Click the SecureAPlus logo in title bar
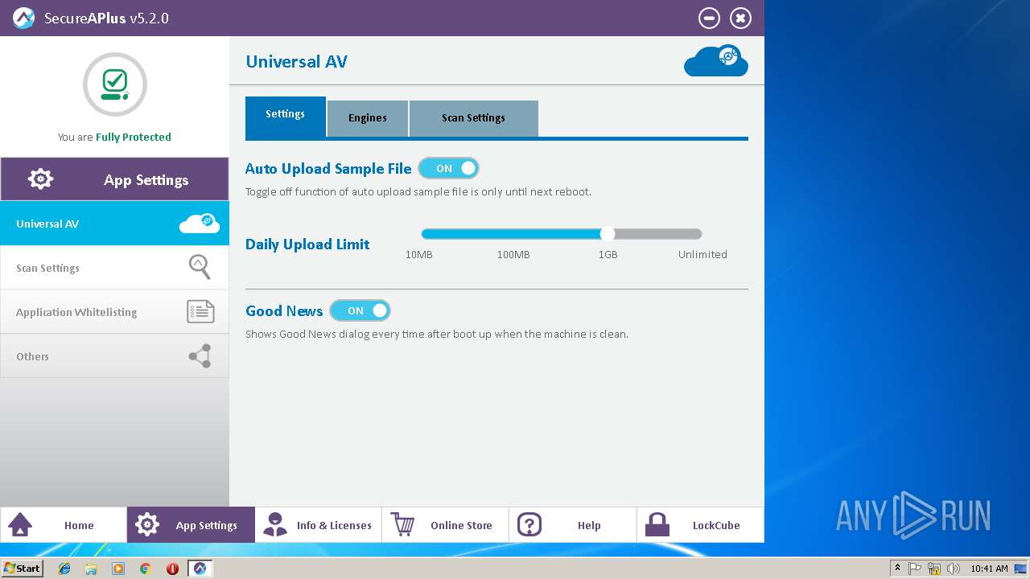Viewport: 1030px width, 579px height. click(23, 18)
